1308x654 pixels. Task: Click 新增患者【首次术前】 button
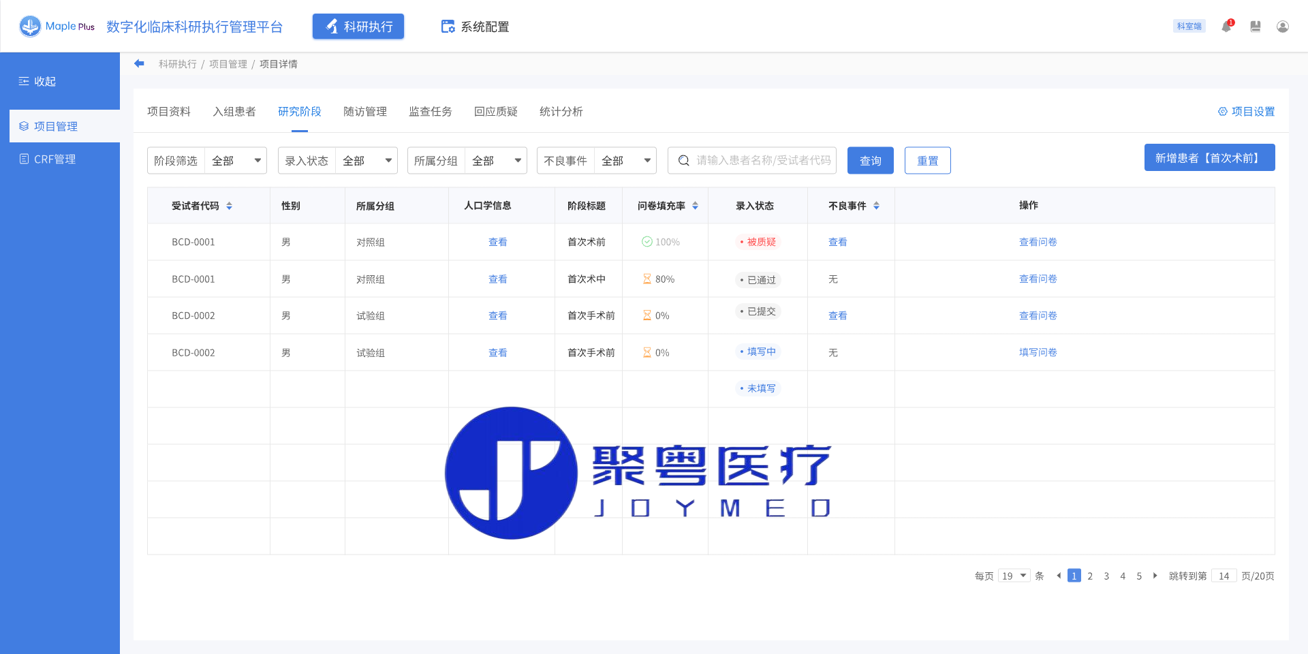click(x=1209, y=158)
